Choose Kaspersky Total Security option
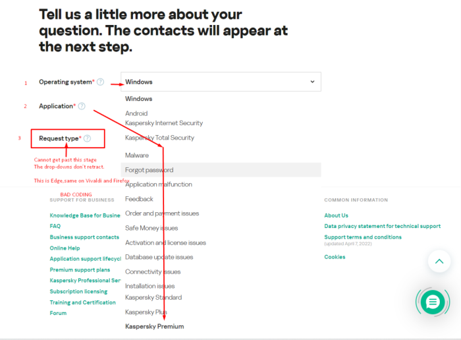This screenshot has width=461, height=340. (159, 138)
